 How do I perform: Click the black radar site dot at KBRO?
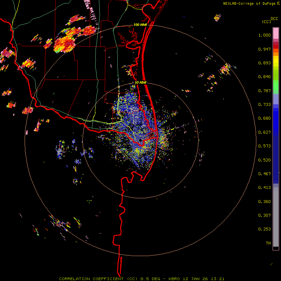tap(141, 140)
